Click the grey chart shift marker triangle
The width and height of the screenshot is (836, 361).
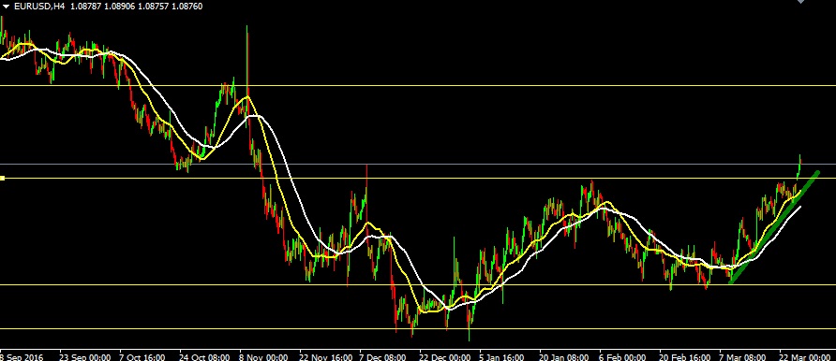[800, 2]
